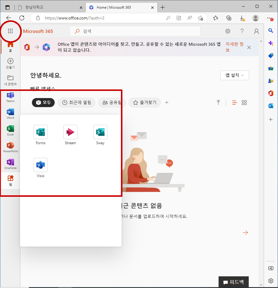Click the address bar URL
The image size is (278, 288).
coord(74,18)
